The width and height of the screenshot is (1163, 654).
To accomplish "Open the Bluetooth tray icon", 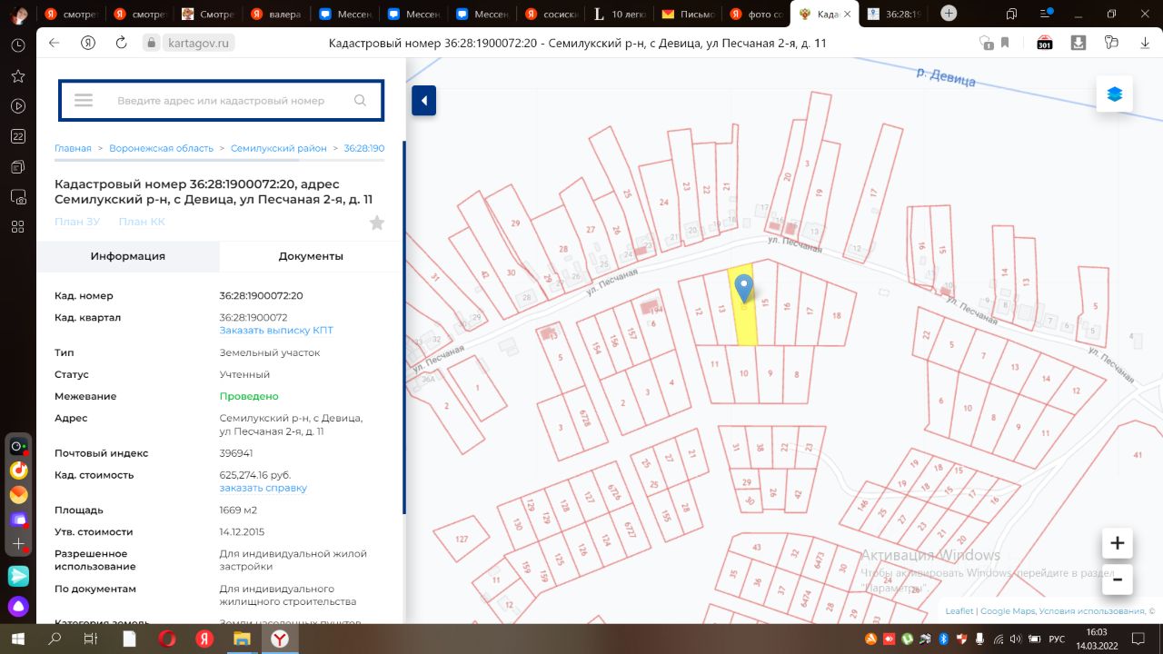I will click(942, 639).
